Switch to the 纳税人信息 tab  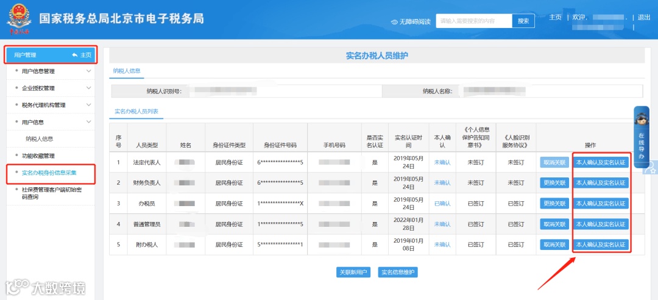(127, 71)
